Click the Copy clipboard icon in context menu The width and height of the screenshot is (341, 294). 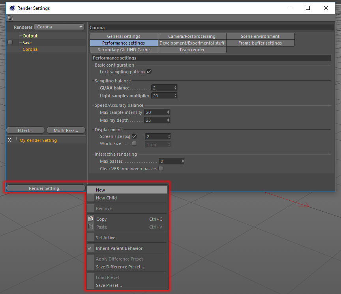[91, 219]
